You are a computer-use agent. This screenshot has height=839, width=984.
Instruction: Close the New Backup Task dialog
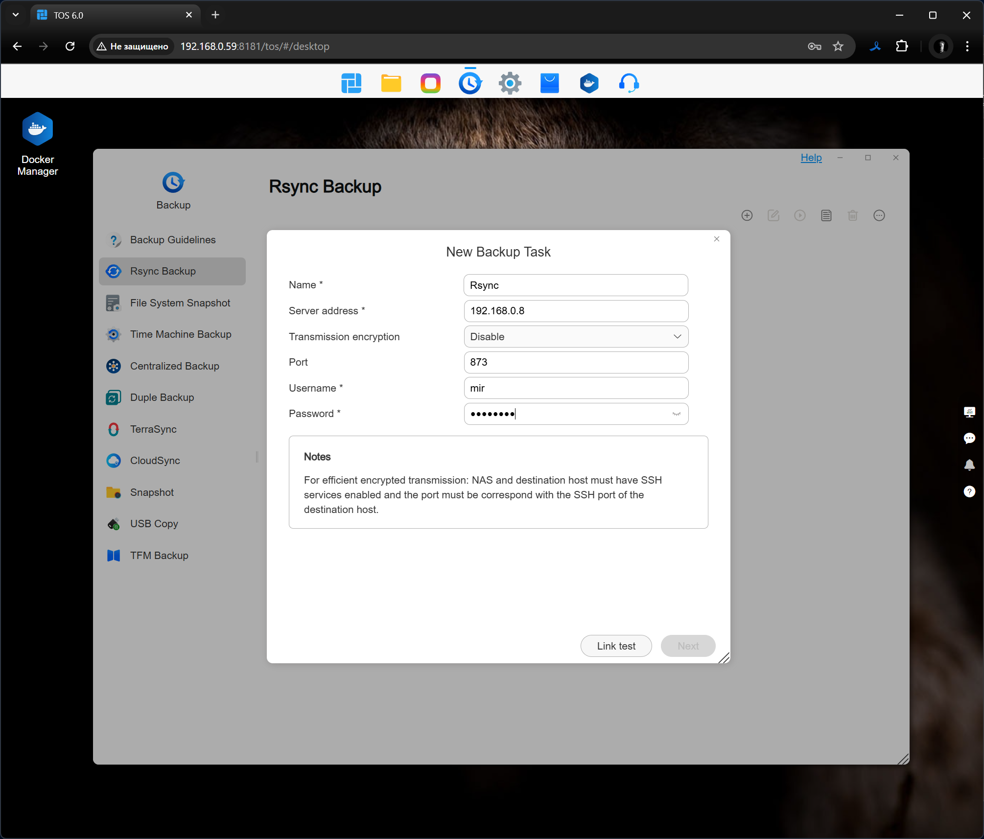716,239
